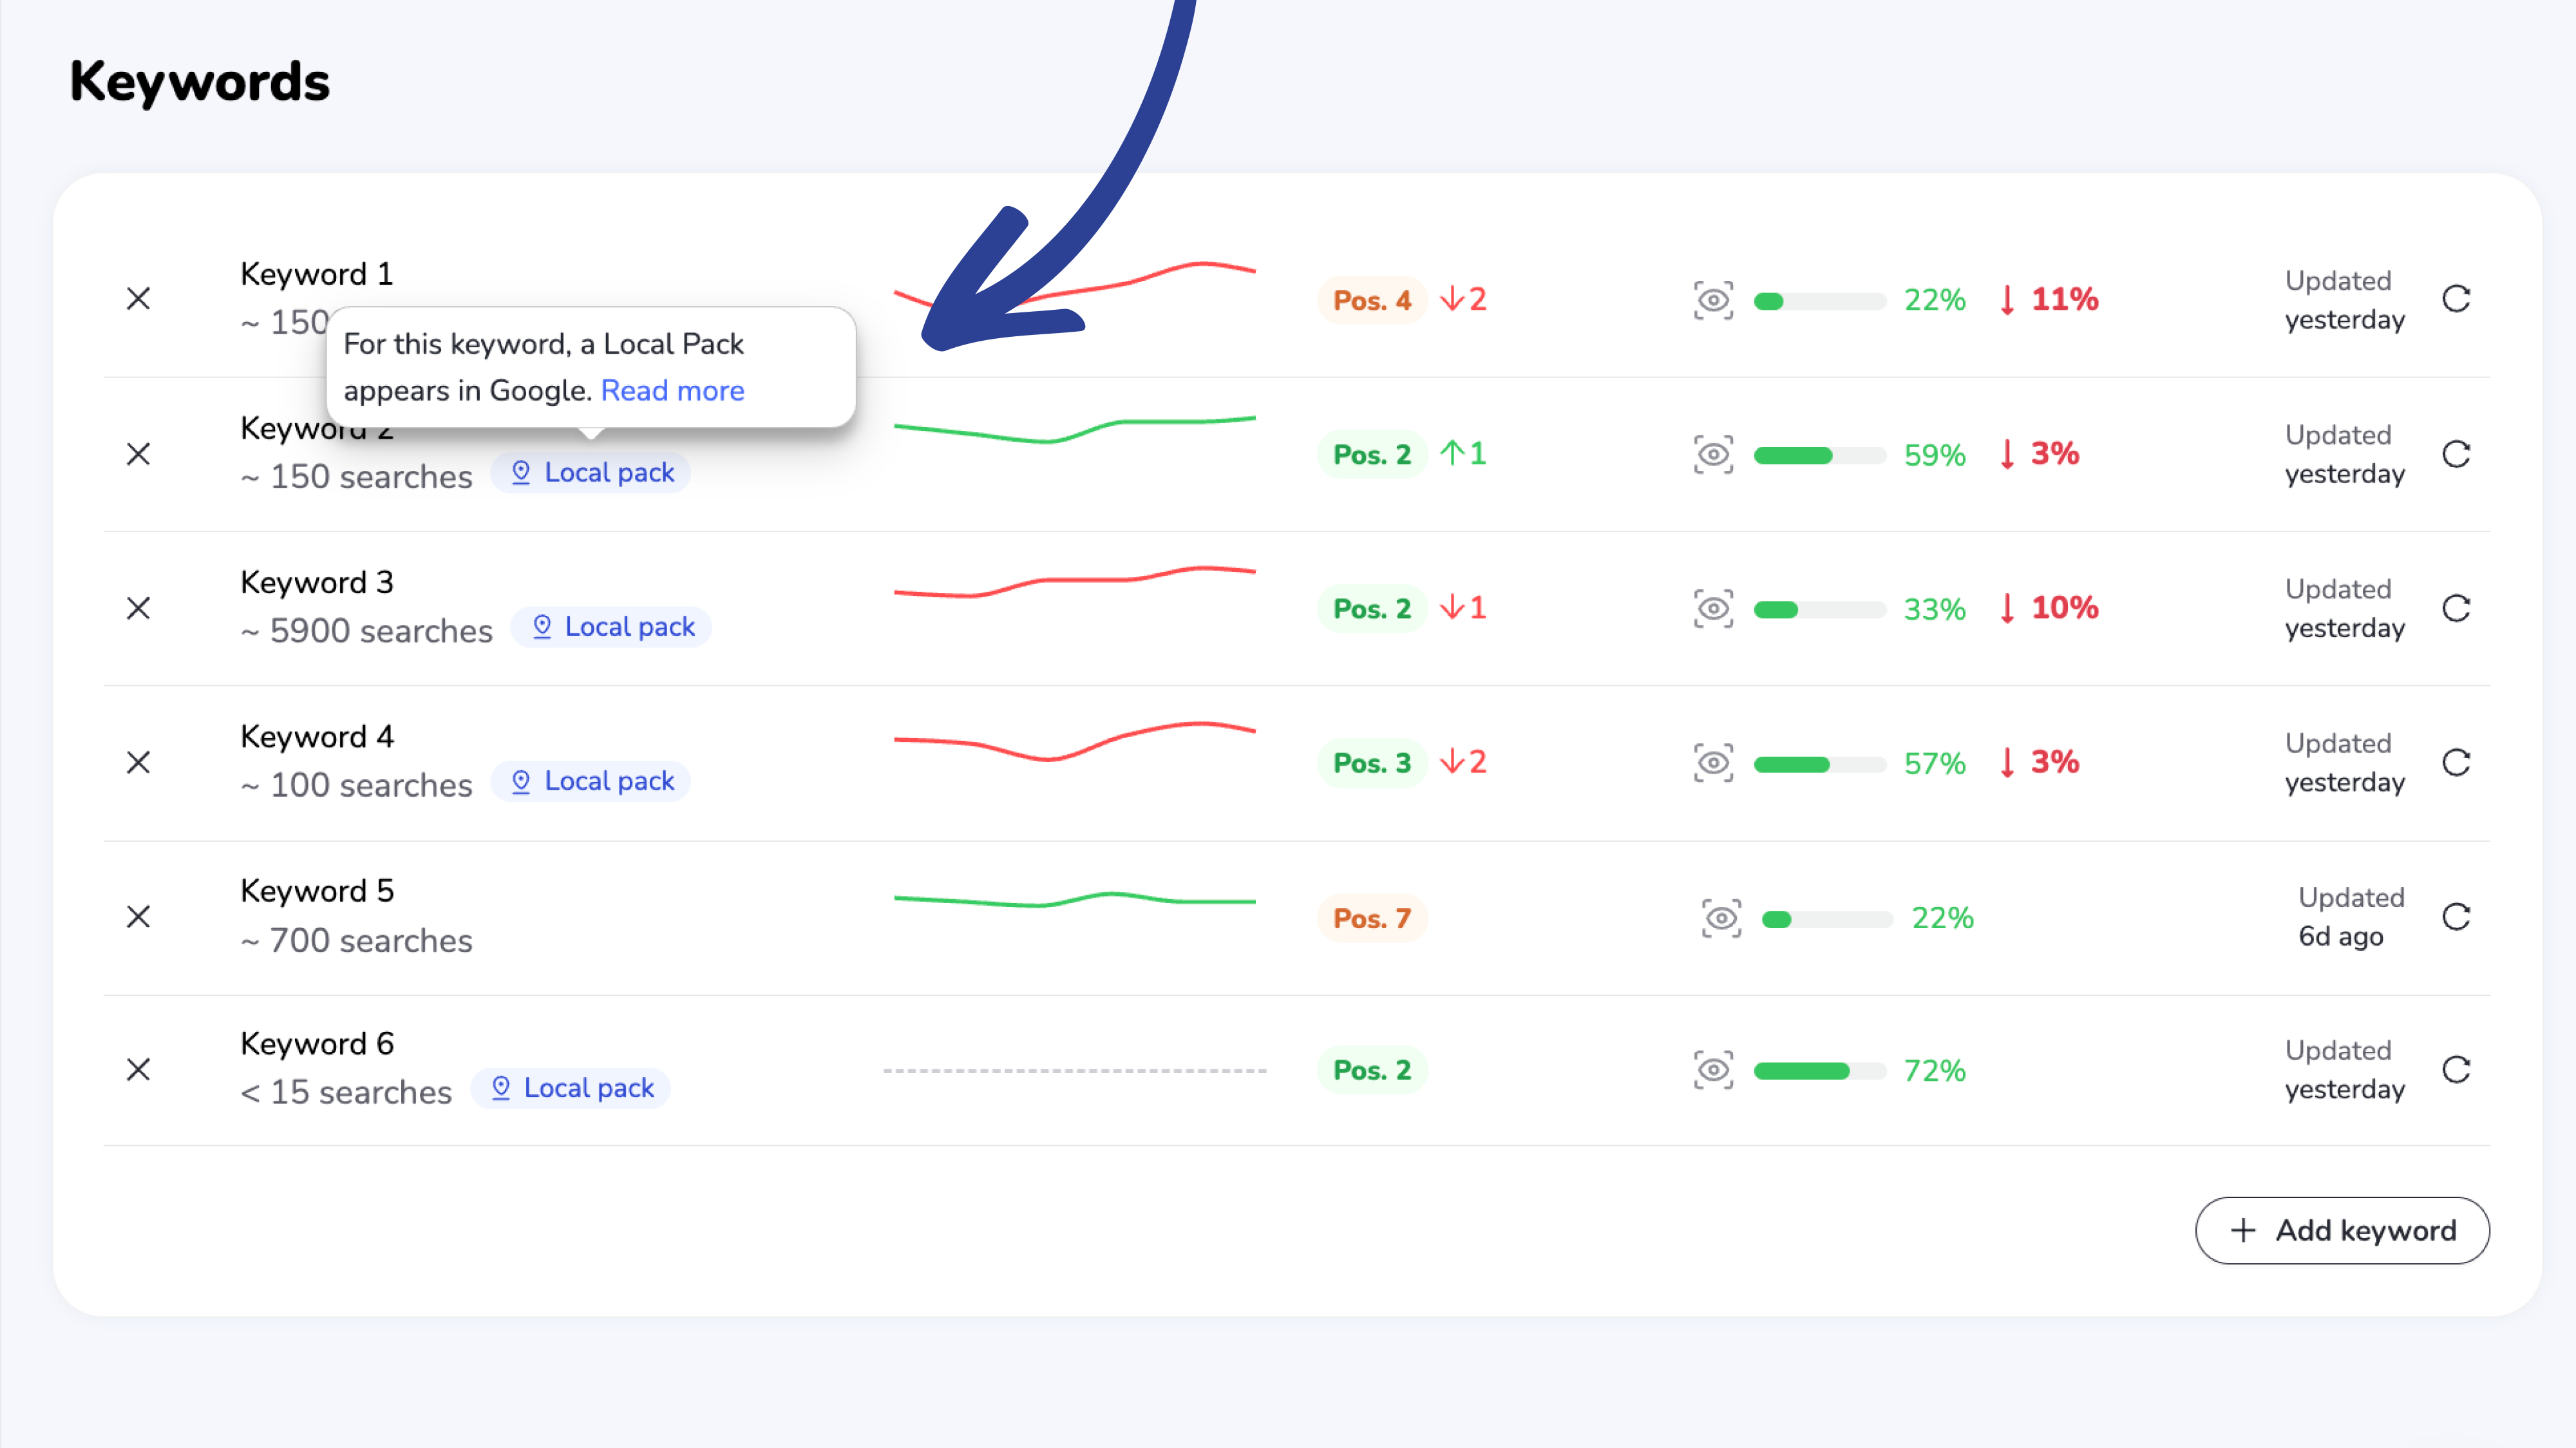
Task: Click the 59% visibility progress bar
Action: [x=1819, y=456]
